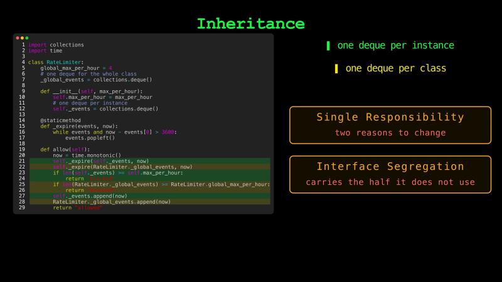Click the "if len(self._events) >= self.max_per_hour:" line
502x282 pixels.
coord(150,173)
